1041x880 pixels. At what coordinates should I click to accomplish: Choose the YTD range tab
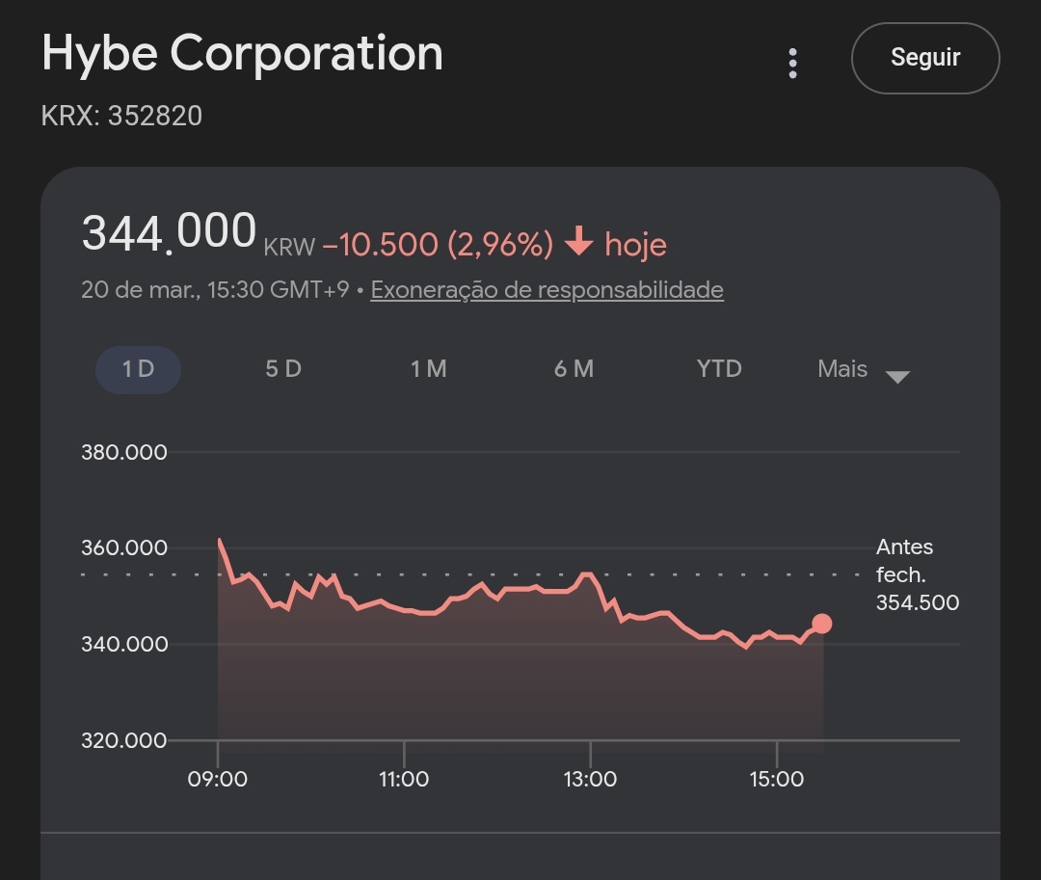click(719, 369)
